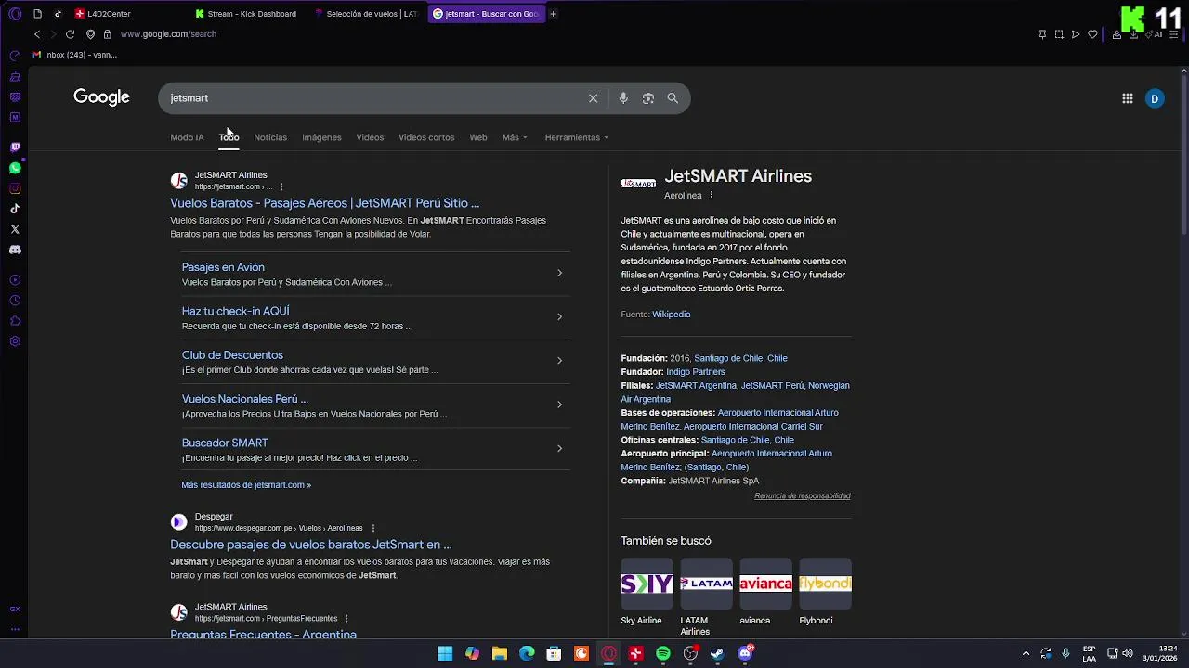This screenshot has height=668, width=1189.
Task: Open the Google homepage logo
Action: point(101,97)
